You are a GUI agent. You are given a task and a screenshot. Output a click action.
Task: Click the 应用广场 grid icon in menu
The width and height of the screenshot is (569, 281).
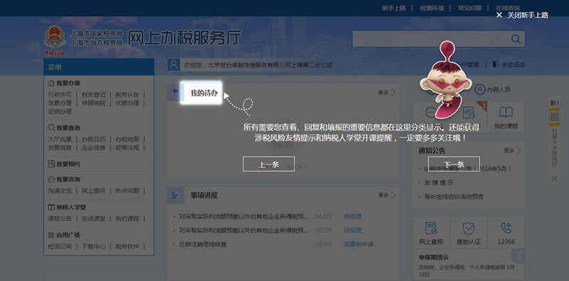click(51, 235)
